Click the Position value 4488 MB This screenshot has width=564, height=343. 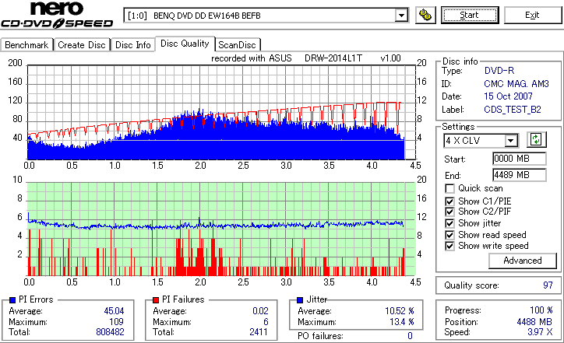[534, 322]
